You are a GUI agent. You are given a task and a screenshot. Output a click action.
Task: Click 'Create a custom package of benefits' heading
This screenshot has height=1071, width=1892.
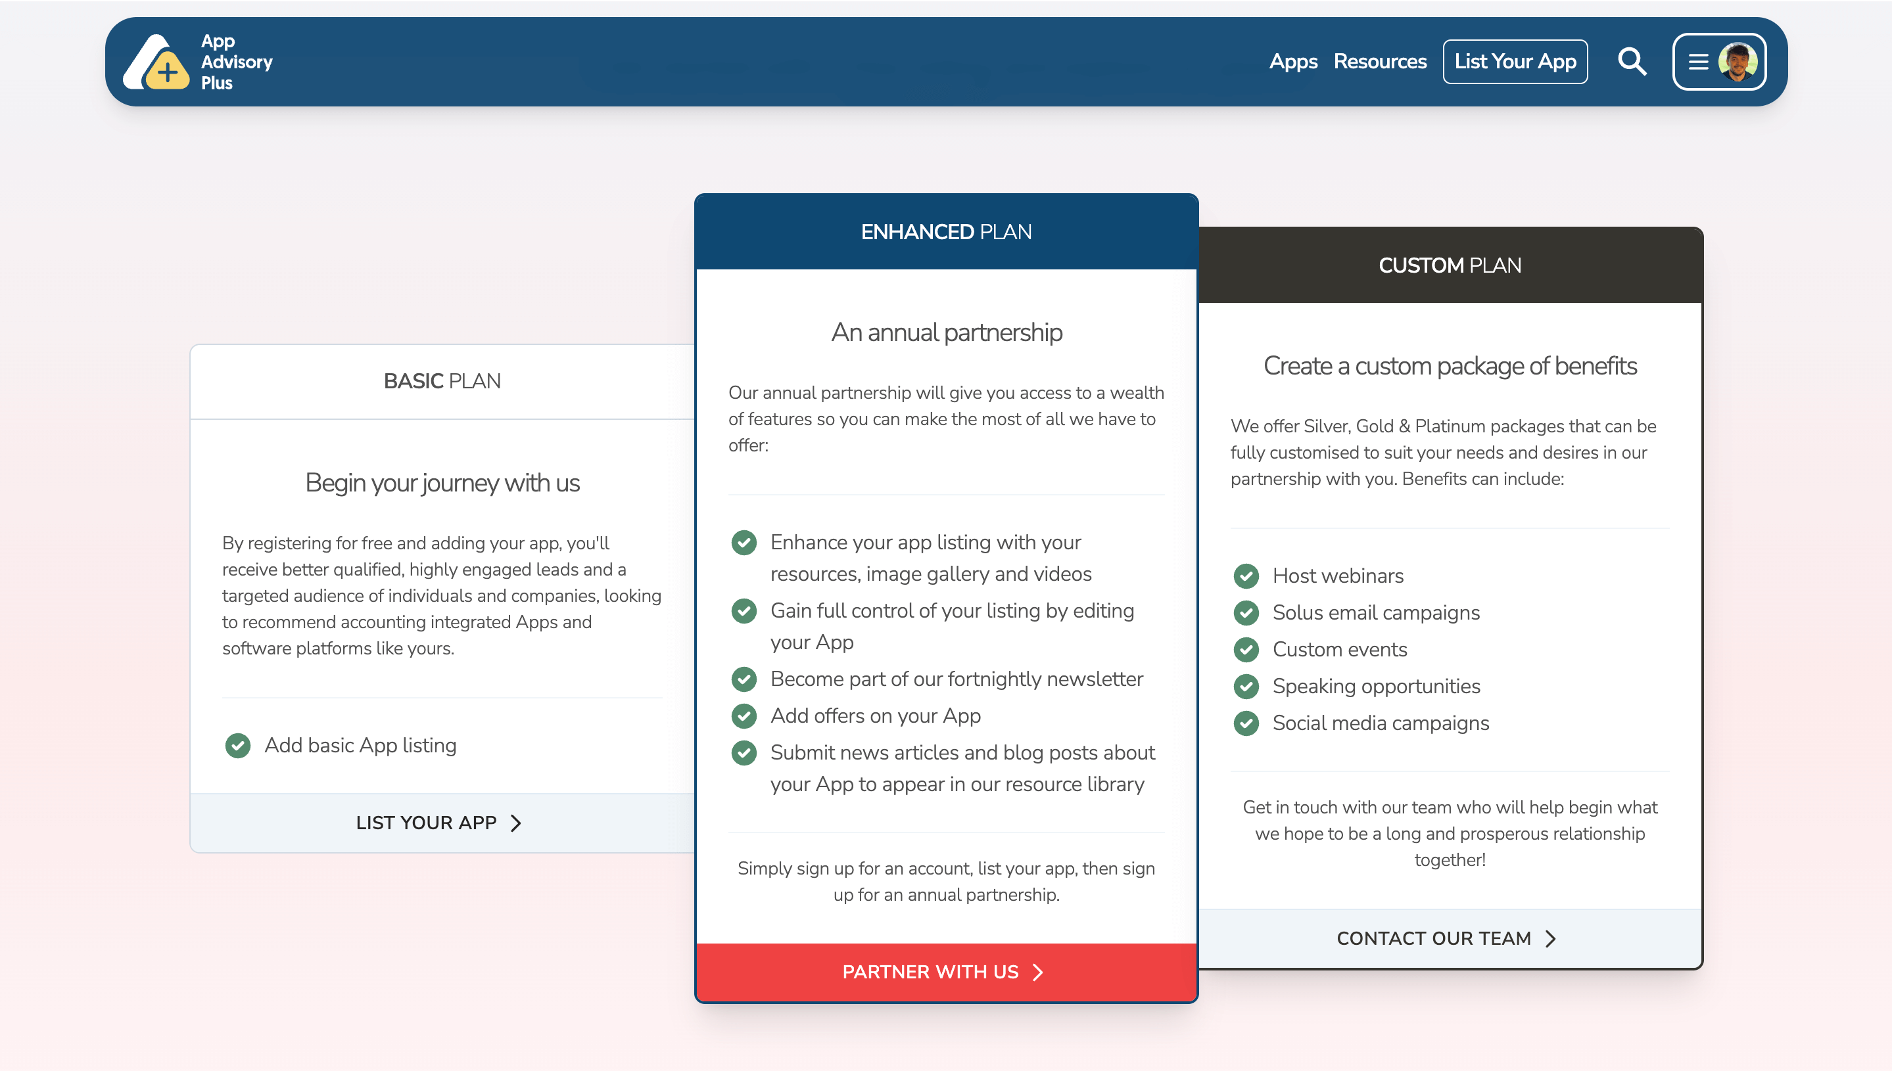pyautogui.click(x=1449, y=367)
